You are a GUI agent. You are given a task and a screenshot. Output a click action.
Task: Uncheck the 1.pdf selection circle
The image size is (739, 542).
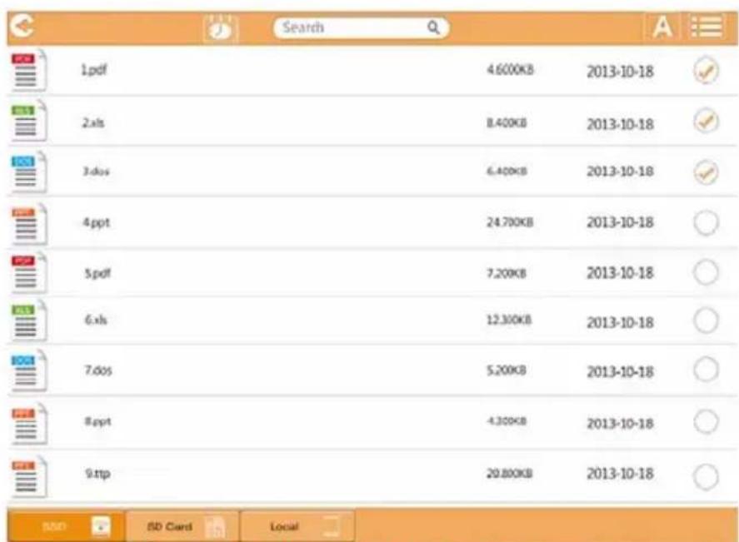(x=706, y=71)
